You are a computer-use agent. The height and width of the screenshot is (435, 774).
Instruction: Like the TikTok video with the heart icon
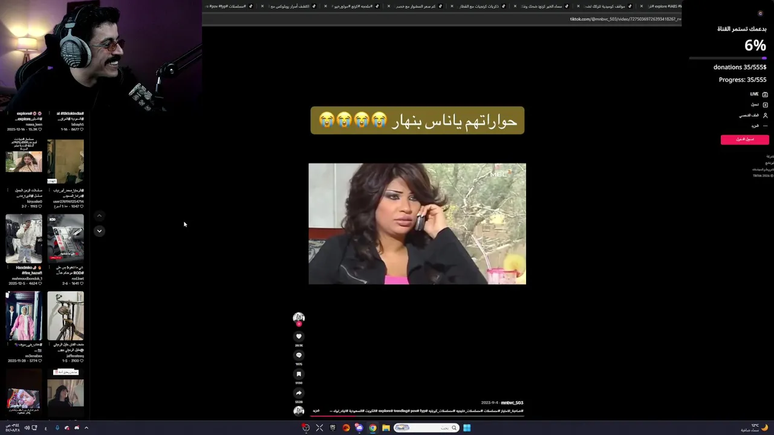(299, 337)
